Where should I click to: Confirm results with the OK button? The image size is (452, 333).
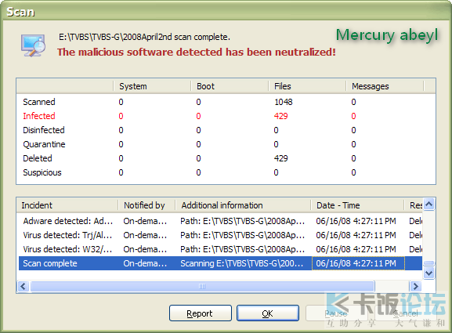(268, 313)
